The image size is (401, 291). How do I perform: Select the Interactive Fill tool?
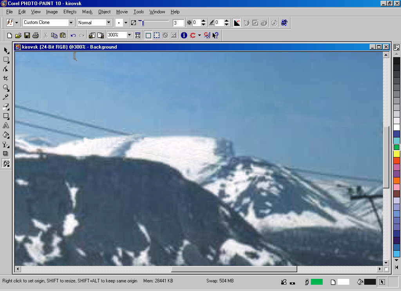tap(6, 144)
